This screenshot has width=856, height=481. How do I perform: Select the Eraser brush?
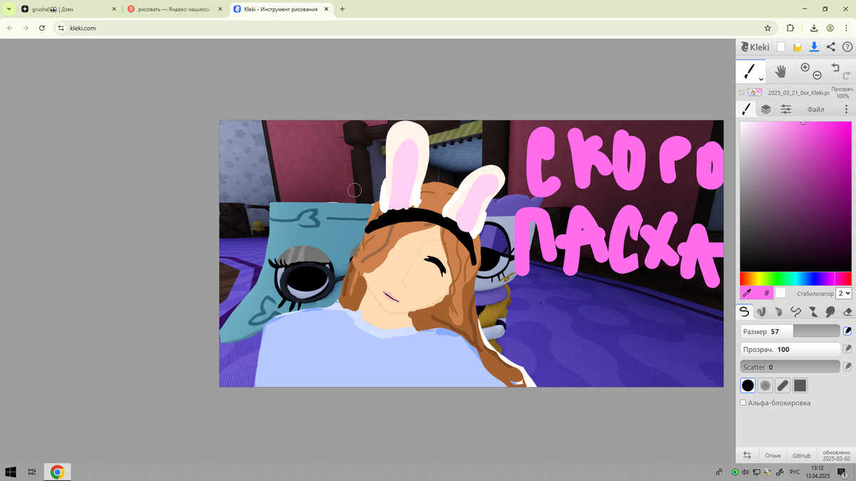tap(847, 311)
